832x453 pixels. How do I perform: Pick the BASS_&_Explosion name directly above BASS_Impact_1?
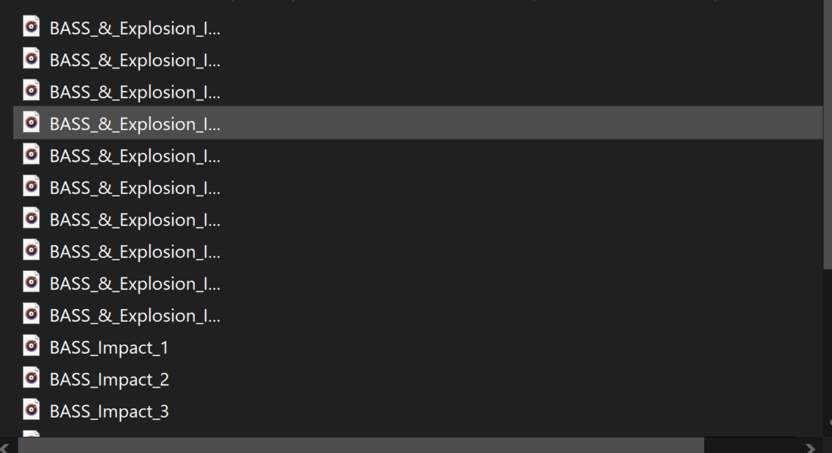(135, 316)
